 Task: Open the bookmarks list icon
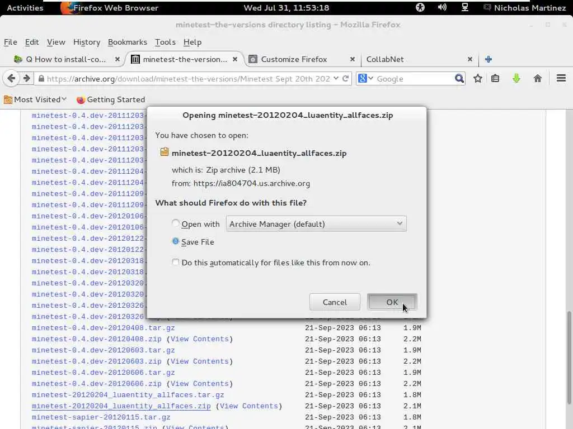point(495,78)
